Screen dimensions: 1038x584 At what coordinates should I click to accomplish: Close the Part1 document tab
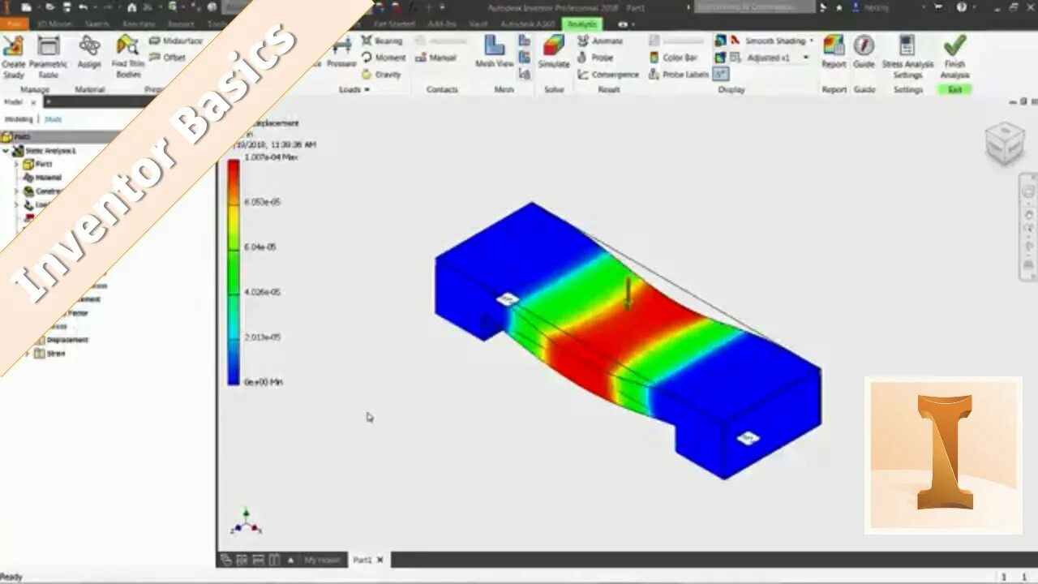(380, 560)
